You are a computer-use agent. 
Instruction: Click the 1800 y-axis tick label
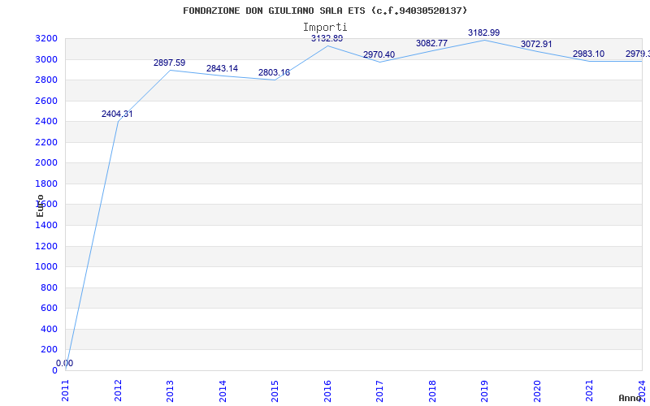[46, 184]
